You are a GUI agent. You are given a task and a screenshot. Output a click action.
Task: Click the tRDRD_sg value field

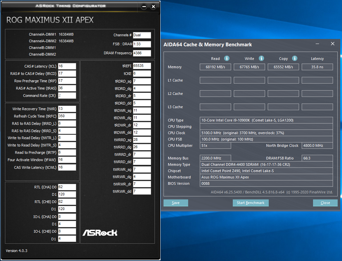pyautogui.click(x=142, y=81)
